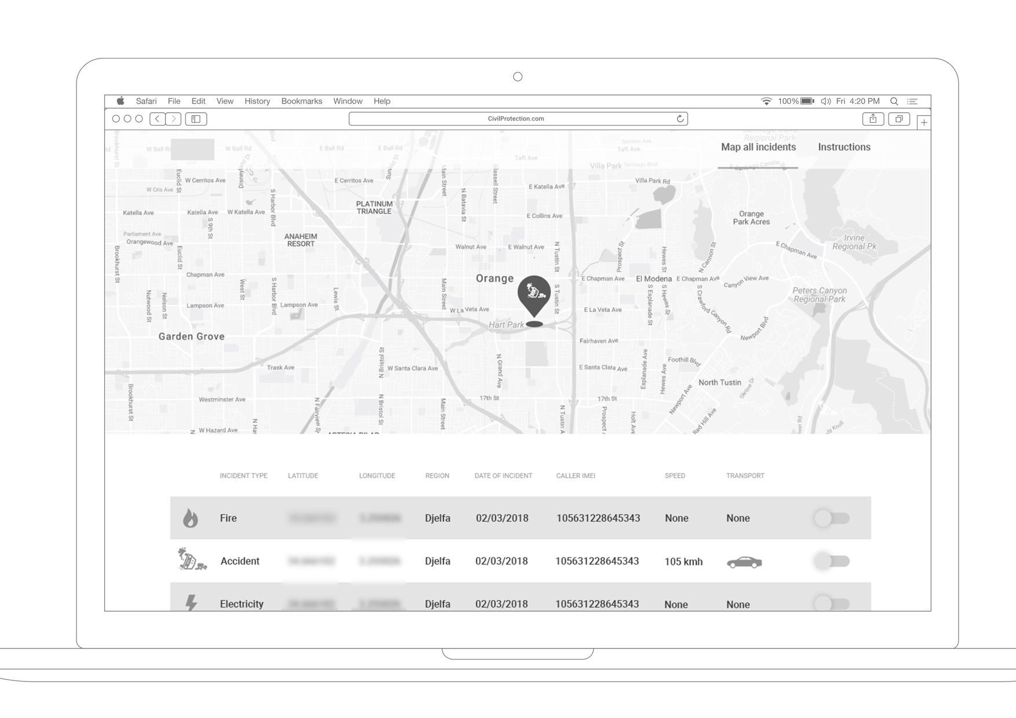Click the None speed in Fire row
Viewport: 1016px width, 718px height.
(677, 518)
